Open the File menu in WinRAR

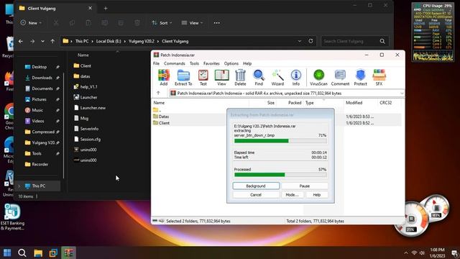(156, 63)
